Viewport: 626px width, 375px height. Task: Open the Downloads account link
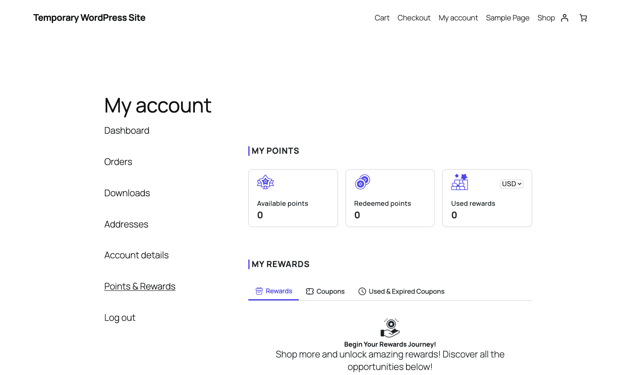pyautogui.click(x=127, y=193)
